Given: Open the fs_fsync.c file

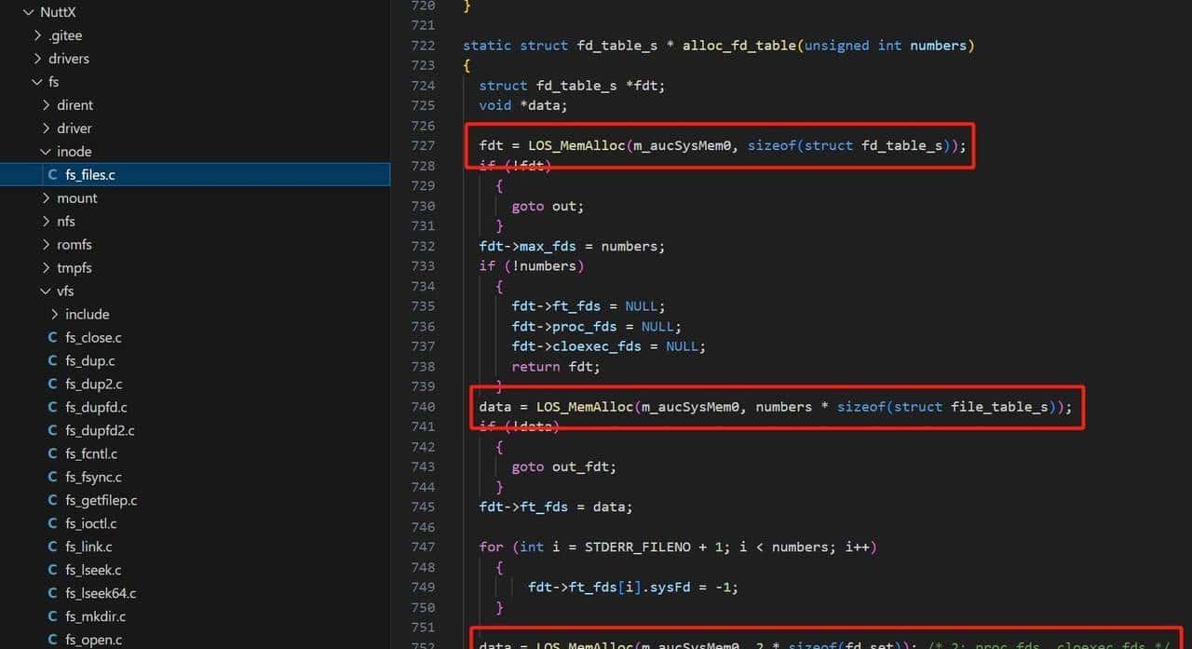Looking at the screenshot, I should [x=93, y=478].
